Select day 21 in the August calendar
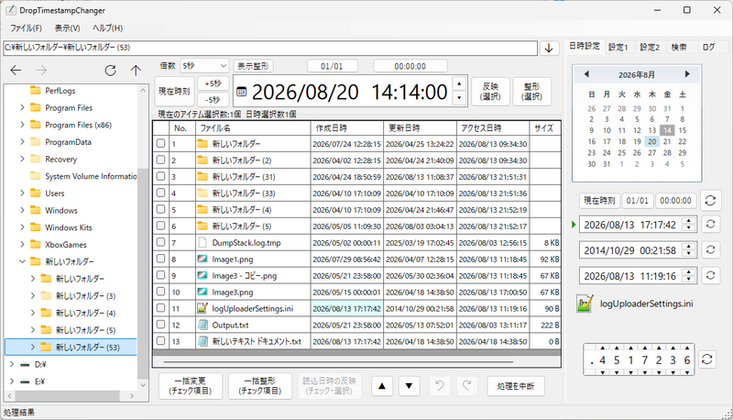The width and height of the screenshot is (733, 420). [x=667, y=141]
